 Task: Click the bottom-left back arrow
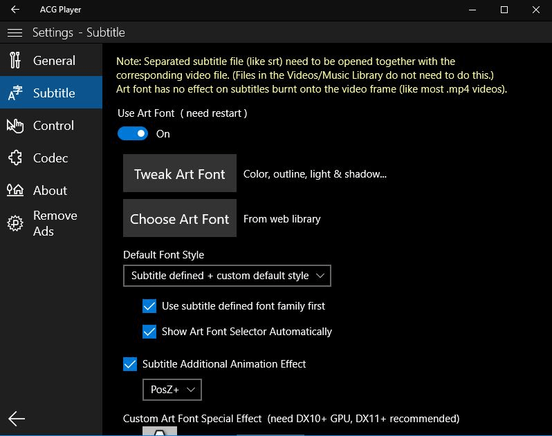[x=16, y=419]
